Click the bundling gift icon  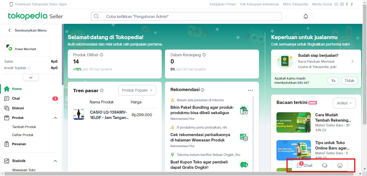[244, 110]
